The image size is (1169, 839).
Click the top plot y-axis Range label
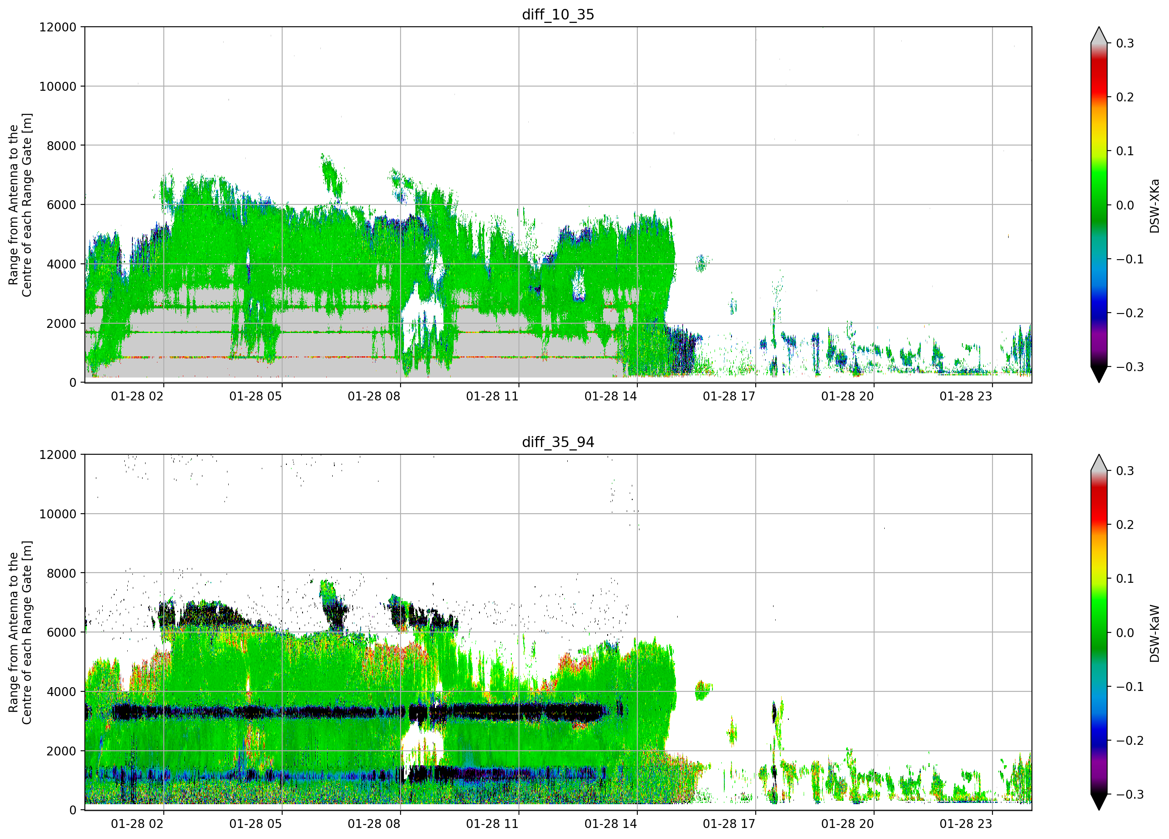[x=20, y=204]
